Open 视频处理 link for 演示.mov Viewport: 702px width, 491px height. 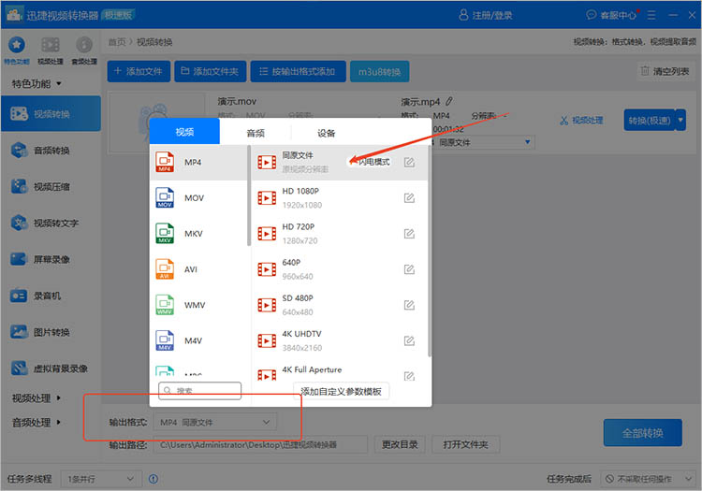pyautogui.click(x=581, y=120)
